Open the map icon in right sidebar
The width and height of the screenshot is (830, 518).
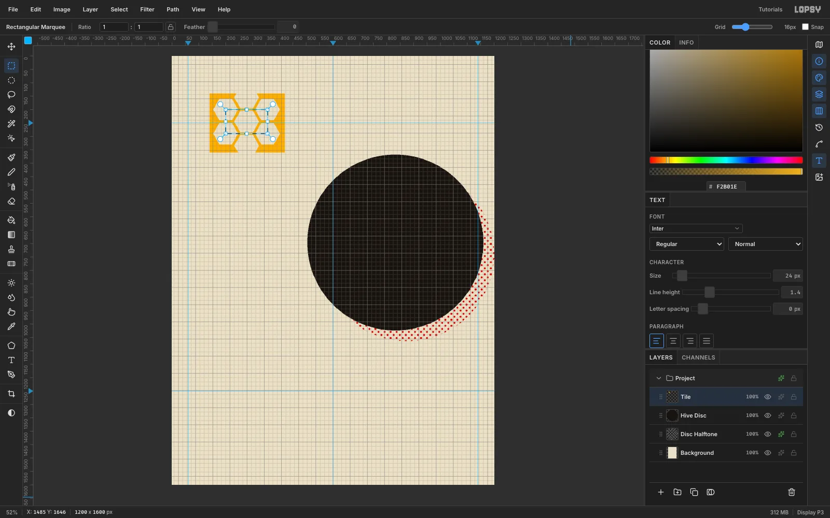tap(819, 45)
